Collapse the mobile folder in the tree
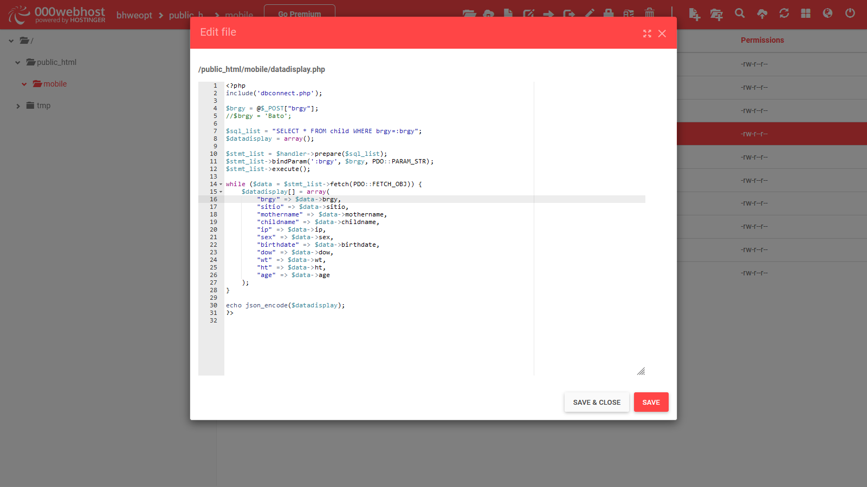The image size is (867, 487). pyautogui.click(x=24, y=84)
